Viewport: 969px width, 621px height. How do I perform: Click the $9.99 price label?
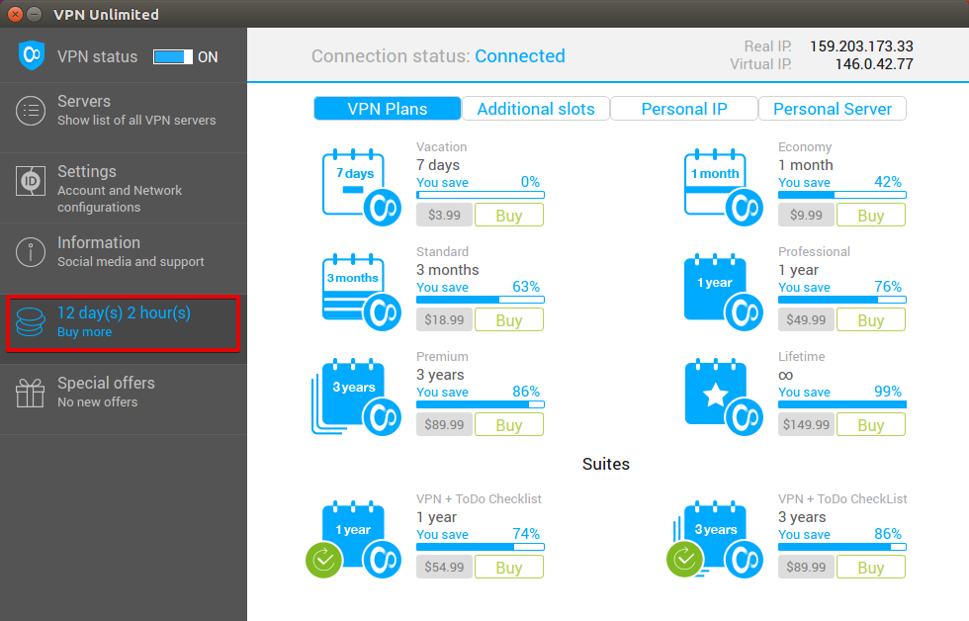pyautogui.click(x=807, y=215)
